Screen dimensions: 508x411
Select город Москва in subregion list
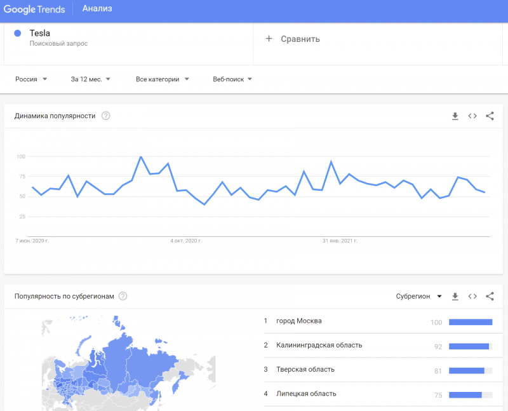[298, 321]
